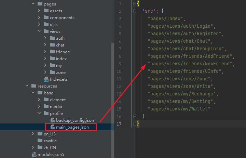Expand the chat folder chevron
This screenshot has height=158, width=246.
tap(45, 45)
